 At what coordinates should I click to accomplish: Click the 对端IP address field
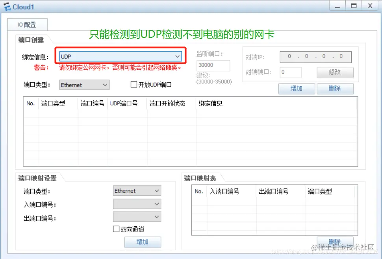315,57
